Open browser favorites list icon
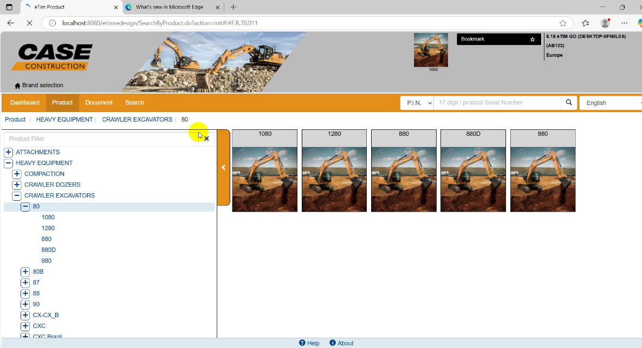Viewport: 642px width, 348px height. tap(586, 23)
